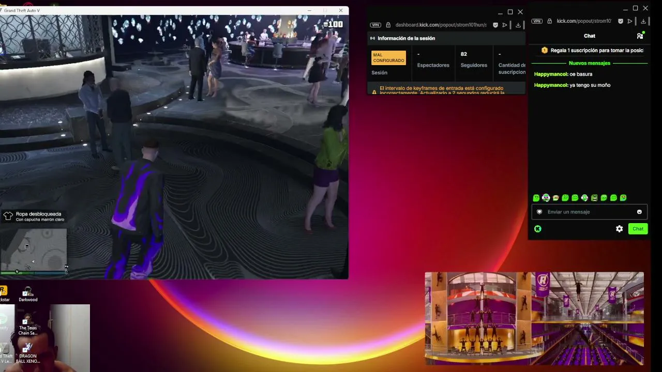Send message with the green Chat button
The width and height of the screenshot is (662, 372).
(638, 229)
